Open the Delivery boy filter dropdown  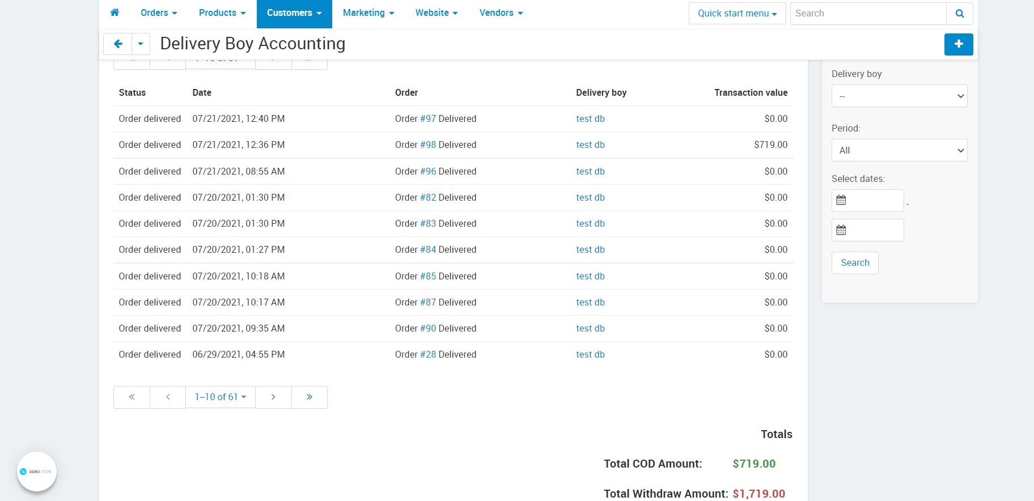click(x=899, y=96)
